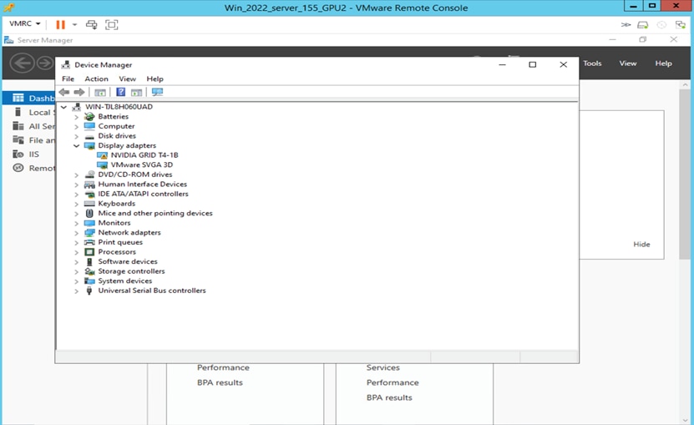The image size is (694, 425).
Task: Click the Universal Serial Bus controllers icon
Action: coord(89,291)
